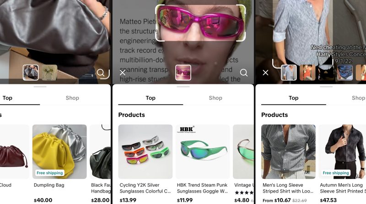This screenshot has height=204, width=366.
Task: Grab the sunglasses results sheet drag handle
Action: [x=183, y=86]
